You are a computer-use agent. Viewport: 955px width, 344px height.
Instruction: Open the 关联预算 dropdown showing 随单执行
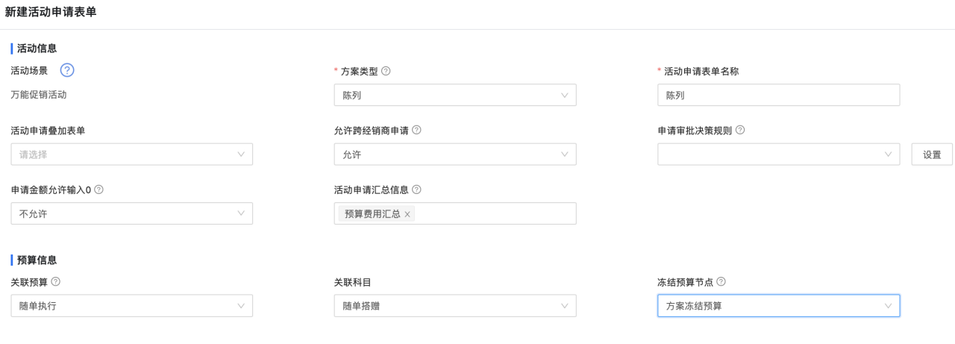click(131, 306)
